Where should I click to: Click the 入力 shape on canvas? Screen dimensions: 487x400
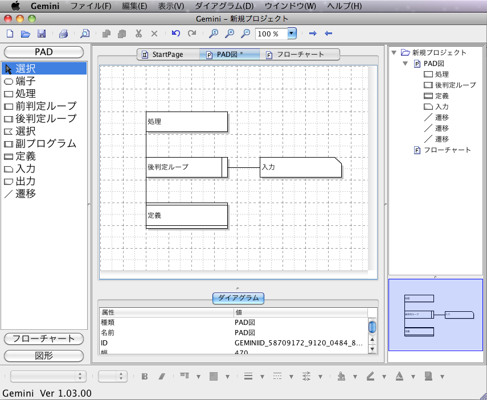(301, 167)
